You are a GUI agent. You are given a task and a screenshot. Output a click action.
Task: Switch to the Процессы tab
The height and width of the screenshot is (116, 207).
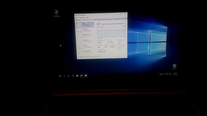pyautogui.click(x=78, y=20)
